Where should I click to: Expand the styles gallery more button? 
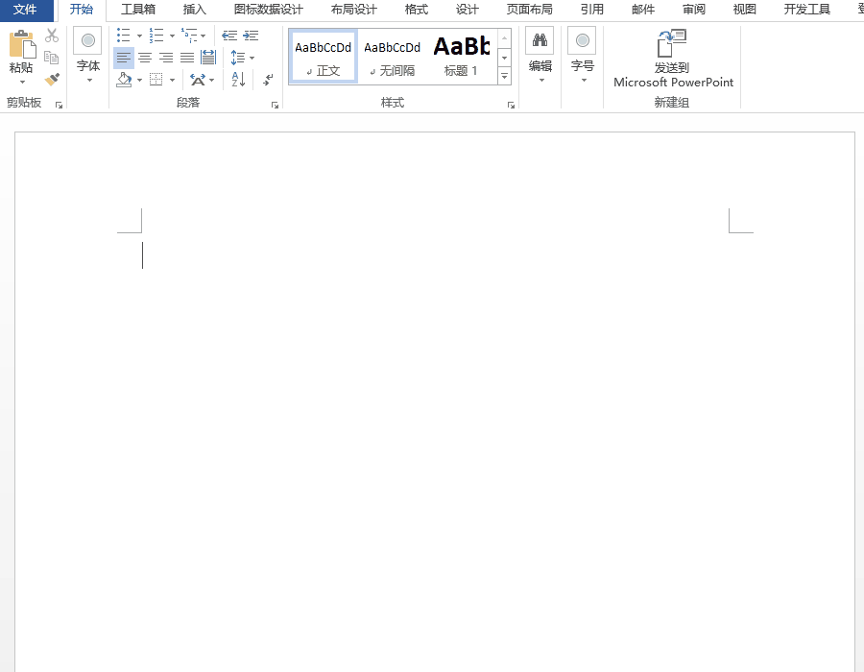pyautogui.click(x=504, y=77)
